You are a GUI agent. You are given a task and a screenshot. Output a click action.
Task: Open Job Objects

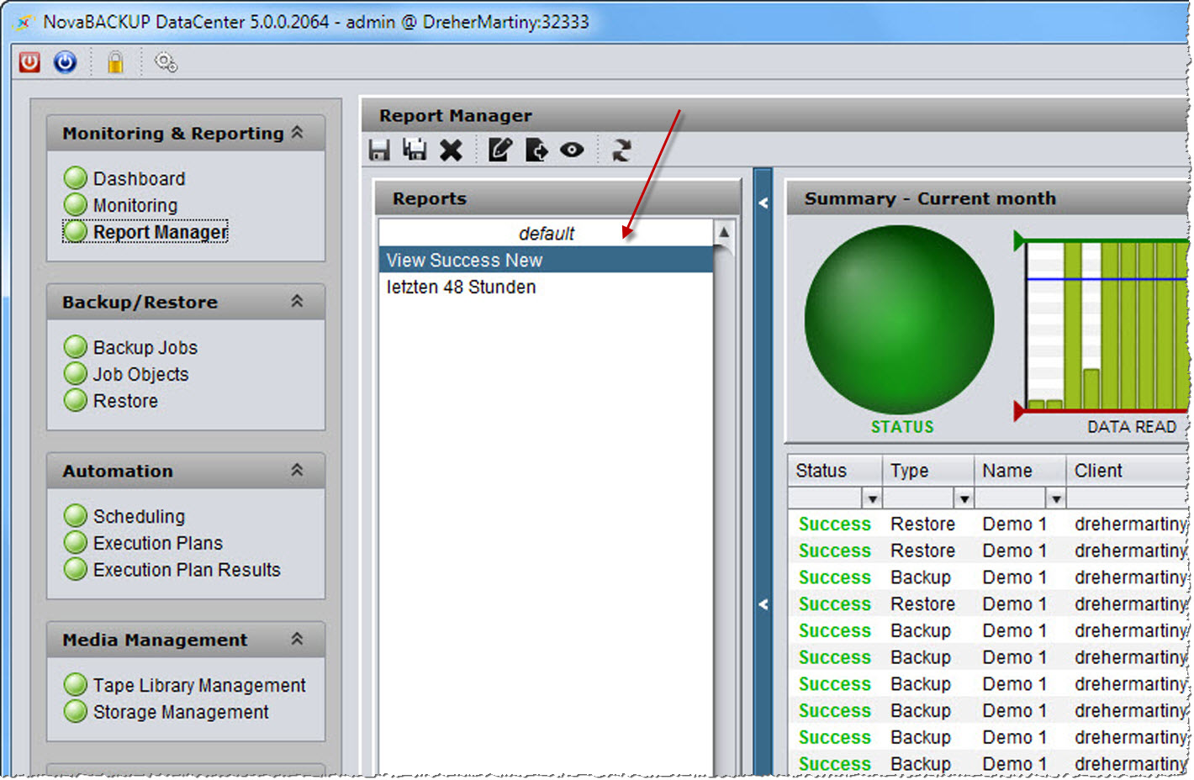(140, 375)
